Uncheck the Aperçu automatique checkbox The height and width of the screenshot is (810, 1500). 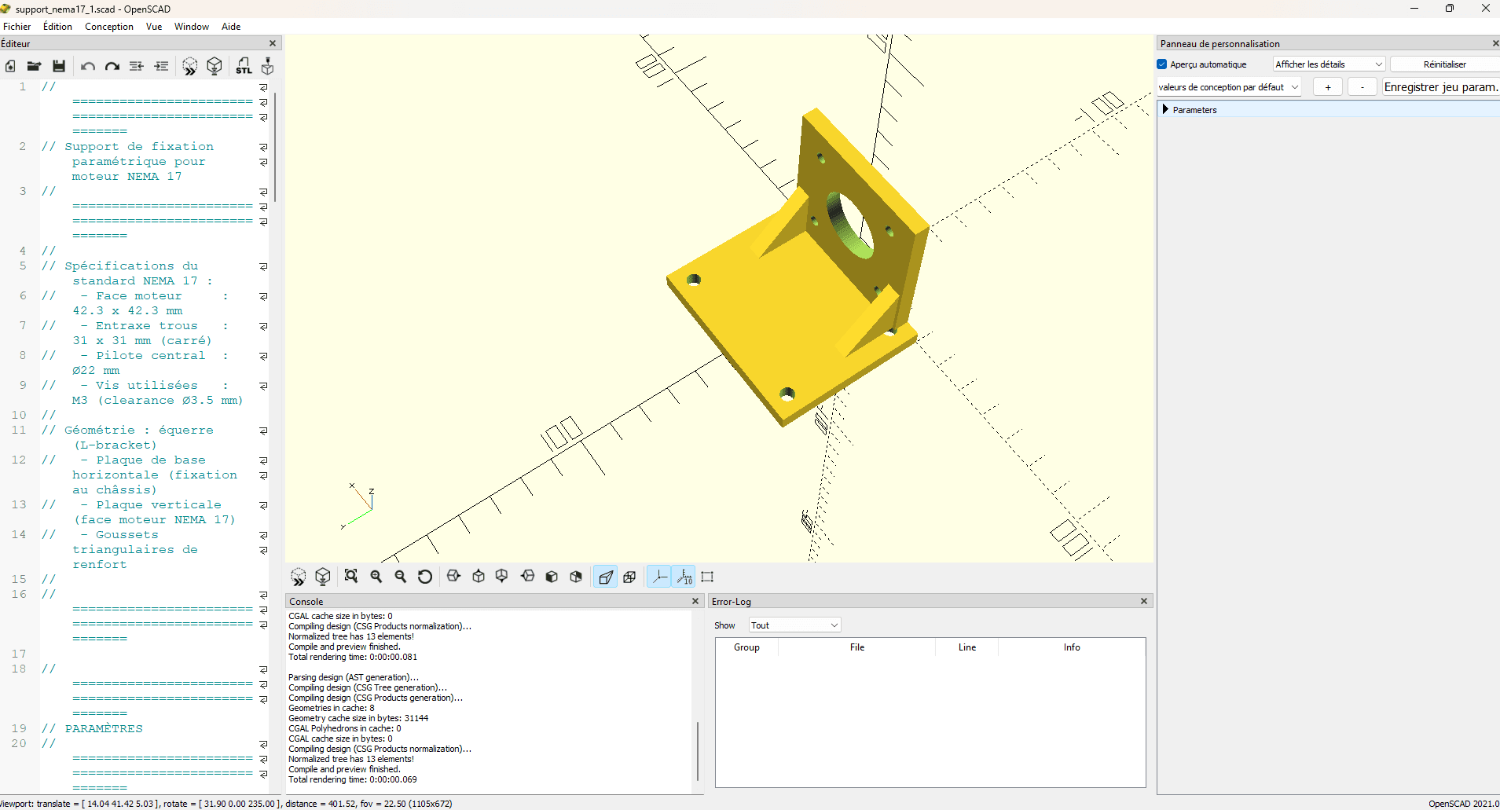pos(1162,64)
